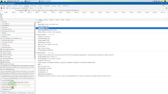Click the User-Agent request header line

coord(74,76)
